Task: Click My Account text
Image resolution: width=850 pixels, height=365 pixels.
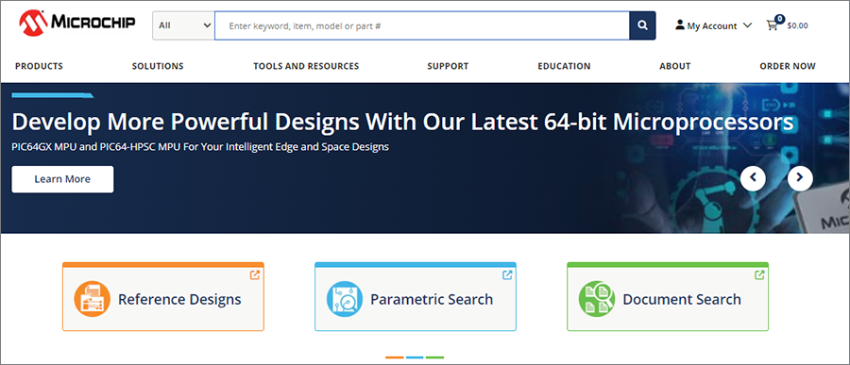Action: tap(712, 26)
